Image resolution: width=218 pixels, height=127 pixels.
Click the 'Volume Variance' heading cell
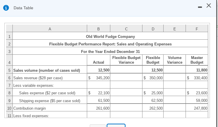point(175,60)
